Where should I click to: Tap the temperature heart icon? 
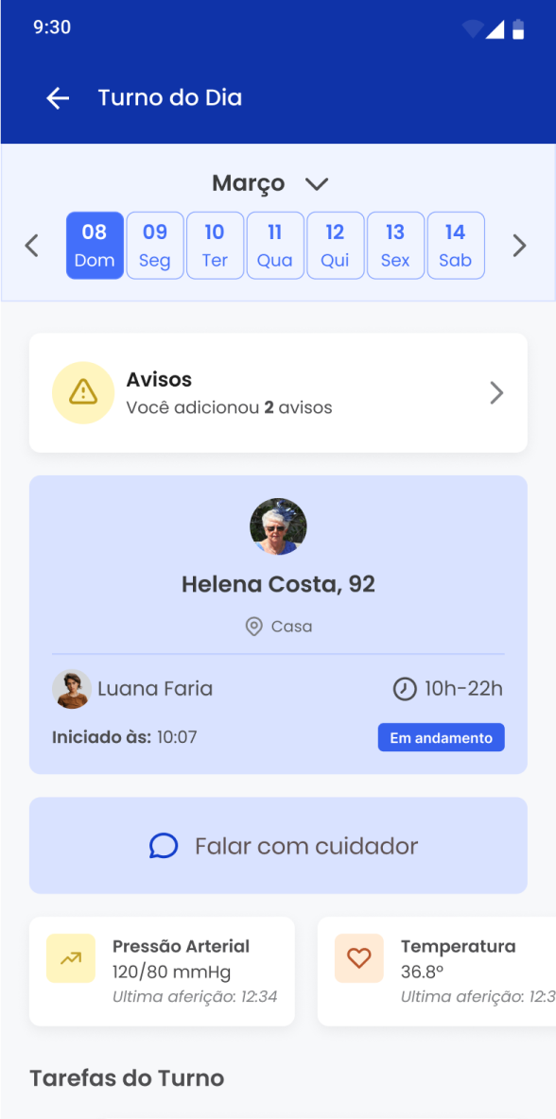(x=359, y=958)
